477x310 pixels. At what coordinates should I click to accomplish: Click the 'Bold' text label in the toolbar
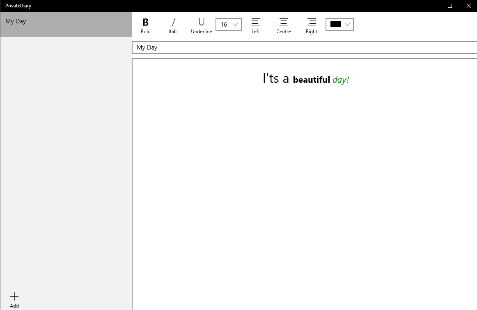[146, 31]
